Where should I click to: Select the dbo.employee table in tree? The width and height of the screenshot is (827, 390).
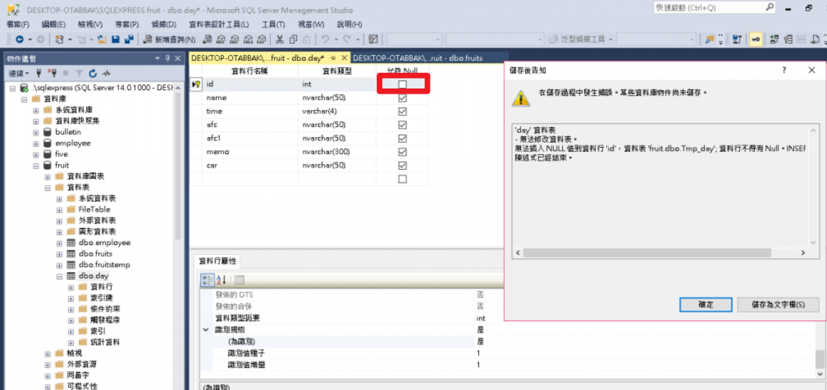coord(104,243)
